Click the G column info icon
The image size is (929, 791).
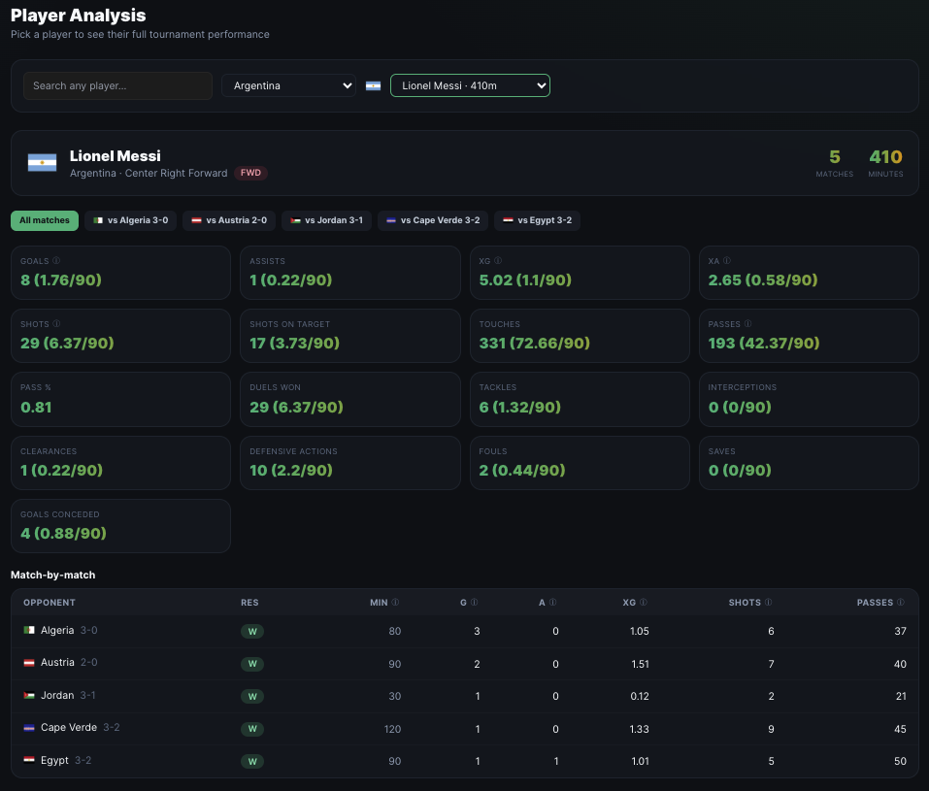474,602
